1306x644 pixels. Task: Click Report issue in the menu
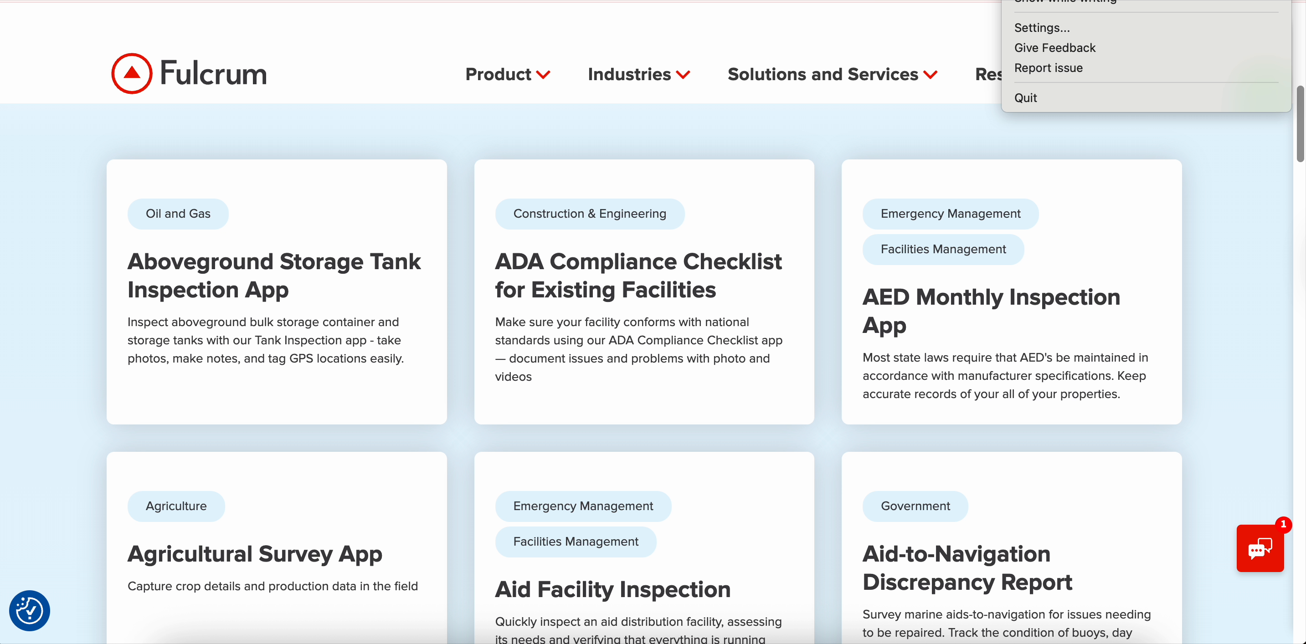click(1048, 68)
